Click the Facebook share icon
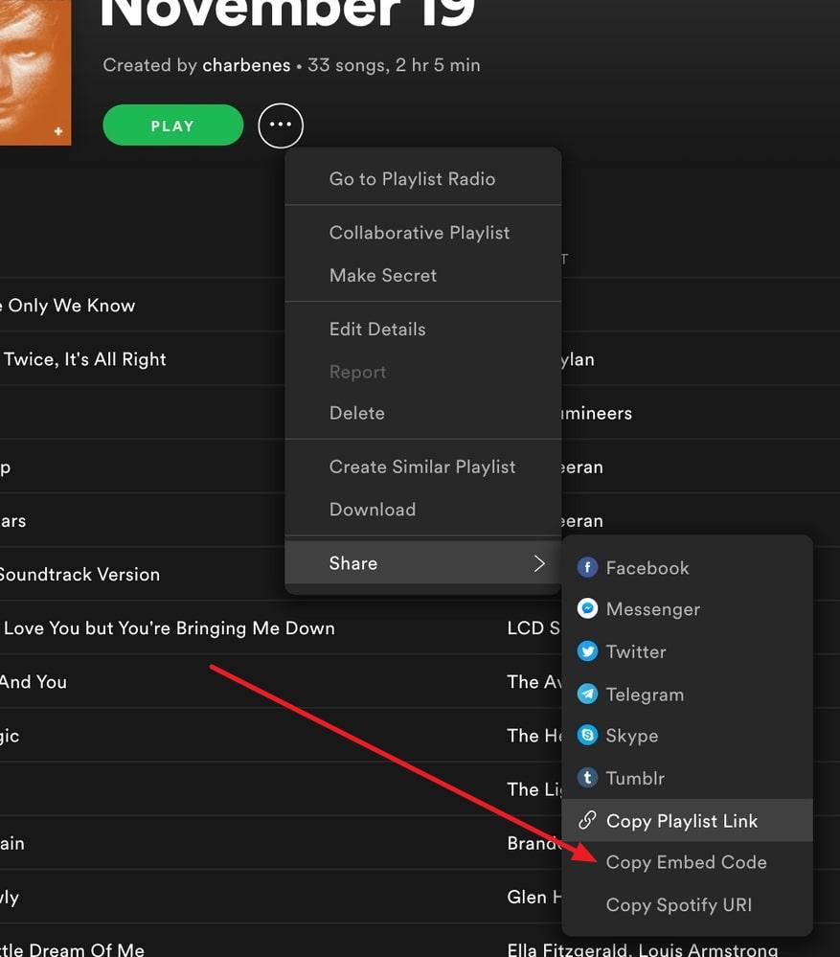The image size is (840, 957). (587, 568)
